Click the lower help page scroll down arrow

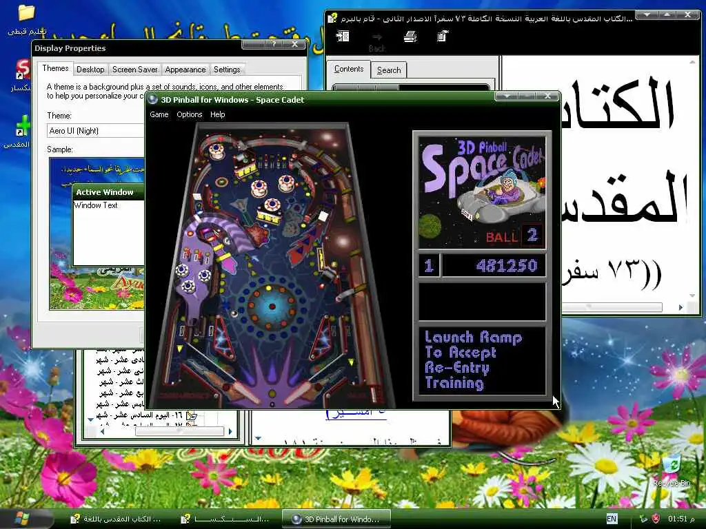pos(258,438)
